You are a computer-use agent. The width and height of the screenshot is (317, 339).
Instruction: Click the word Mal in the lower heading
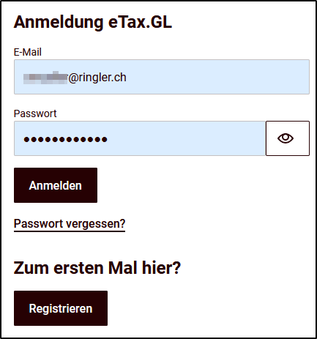tap(122, 268)
